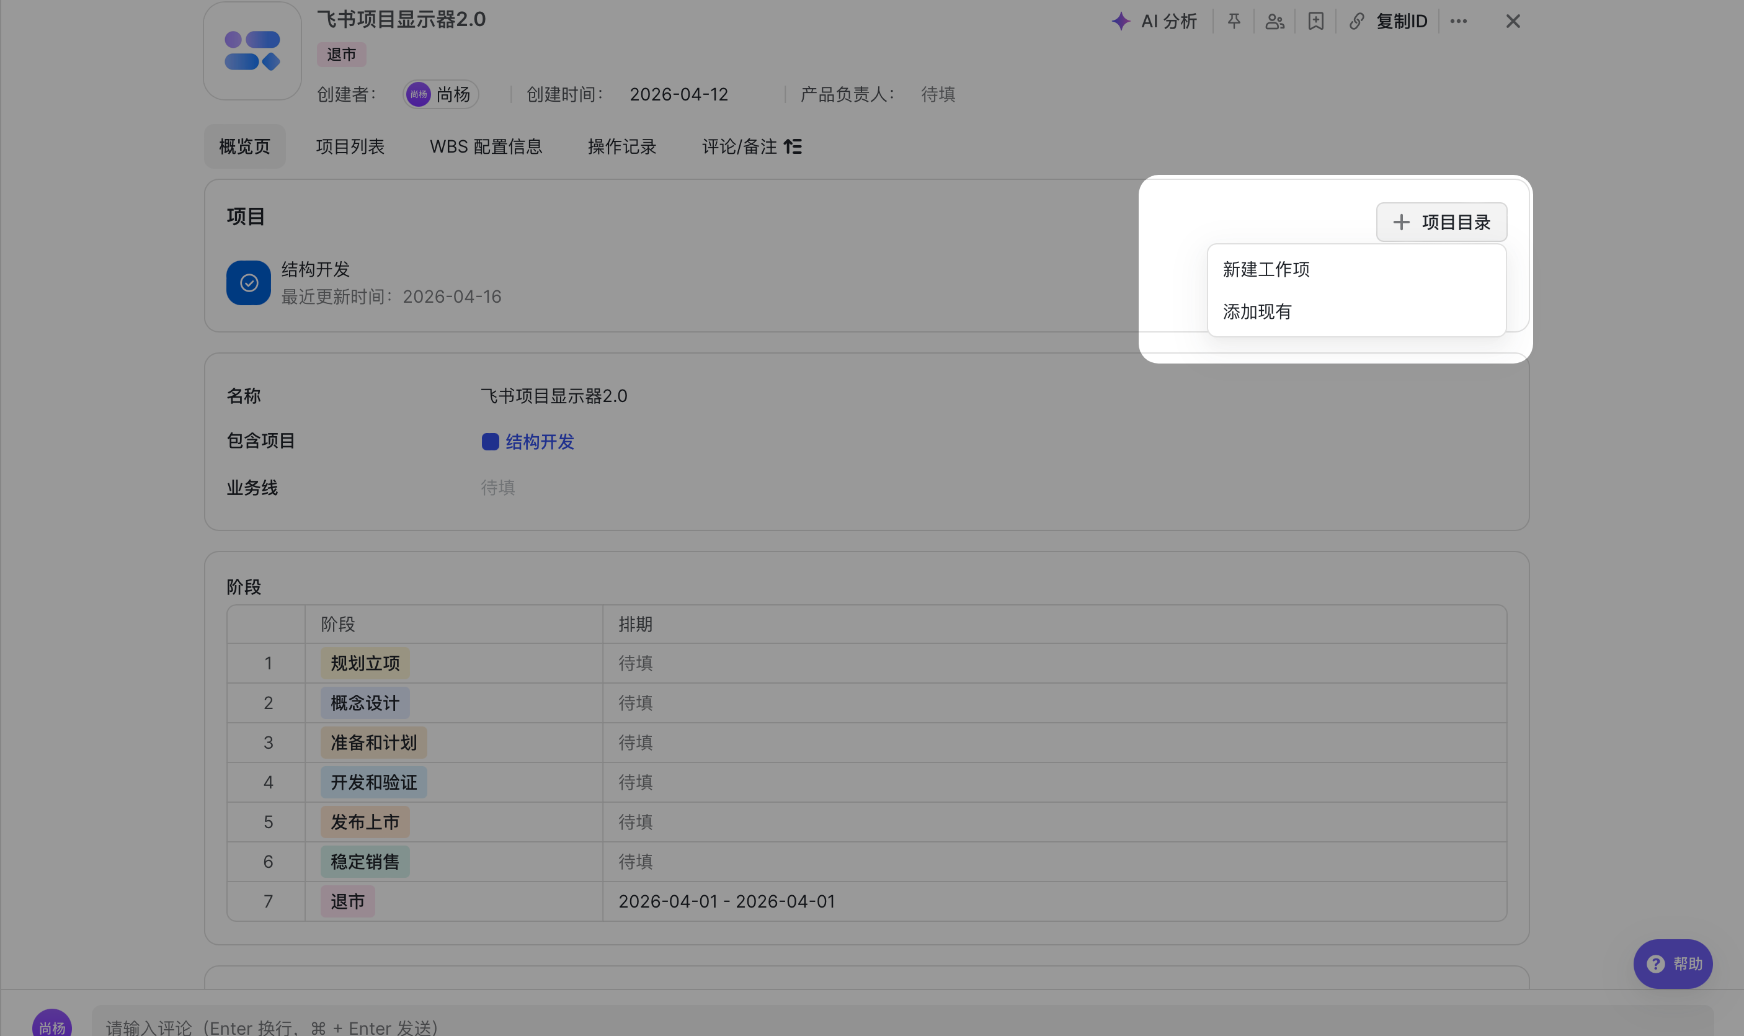The height and width of the screenshot is (1036, 1744).
Task: Open WBS 配置信息 tab
Action: coord(486,146)
